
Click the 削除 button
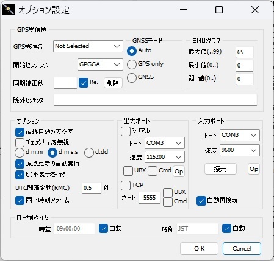[x=113, y=83]
